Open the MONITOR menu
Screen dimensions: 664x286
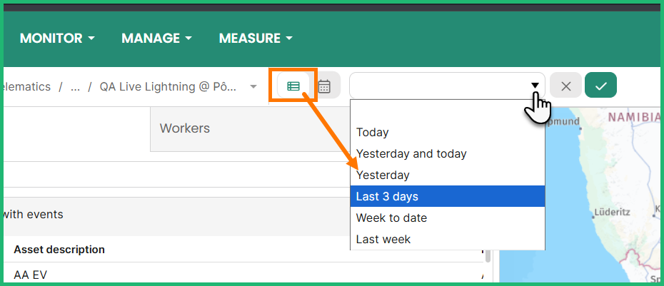pyautogui.click(x=57, y=38)
